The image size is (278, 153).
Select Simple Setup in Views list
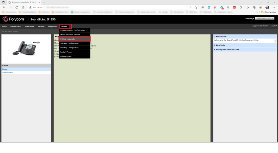pos(26,72)
